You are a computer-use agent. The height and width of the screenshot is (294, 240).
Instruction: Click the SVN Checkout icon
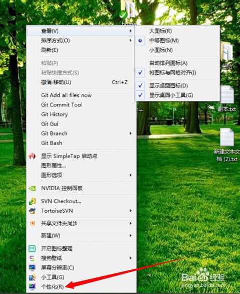pyautogui.click(x=32, y=201)
